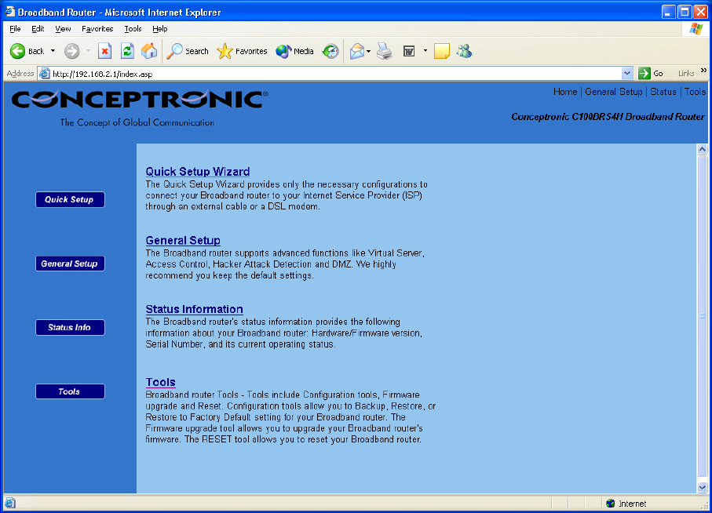712x513 pixels.
Task: Click the Print icon in toolbar
Action: (385, 51)
